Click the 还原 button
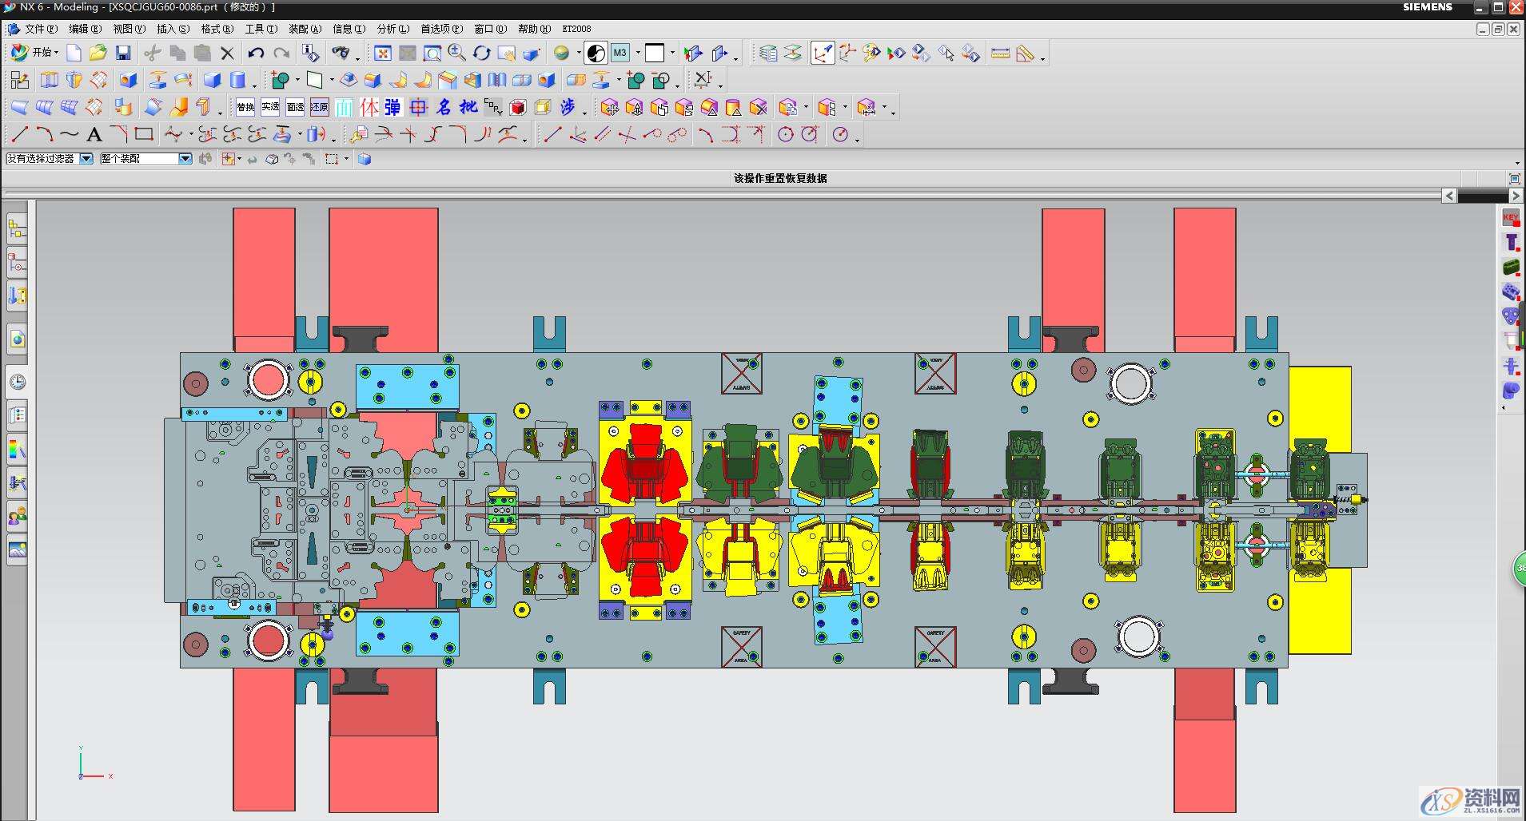 coord(320,107)
